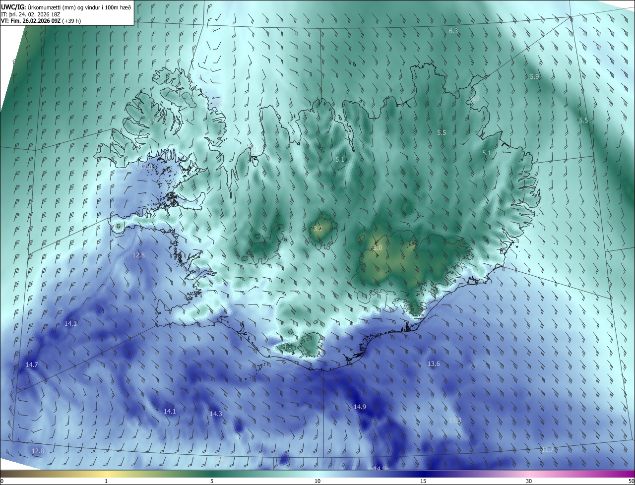This screenshot has width=635, height=485.
Task: Click the 10 tick on the colour scale
Action: [x=317, y=482]
